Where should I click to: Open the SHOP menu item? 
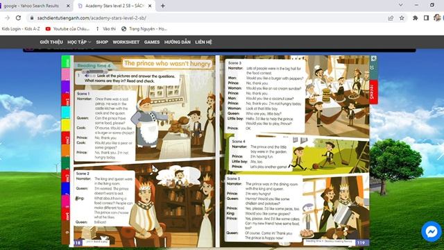(x=102, y=42)
